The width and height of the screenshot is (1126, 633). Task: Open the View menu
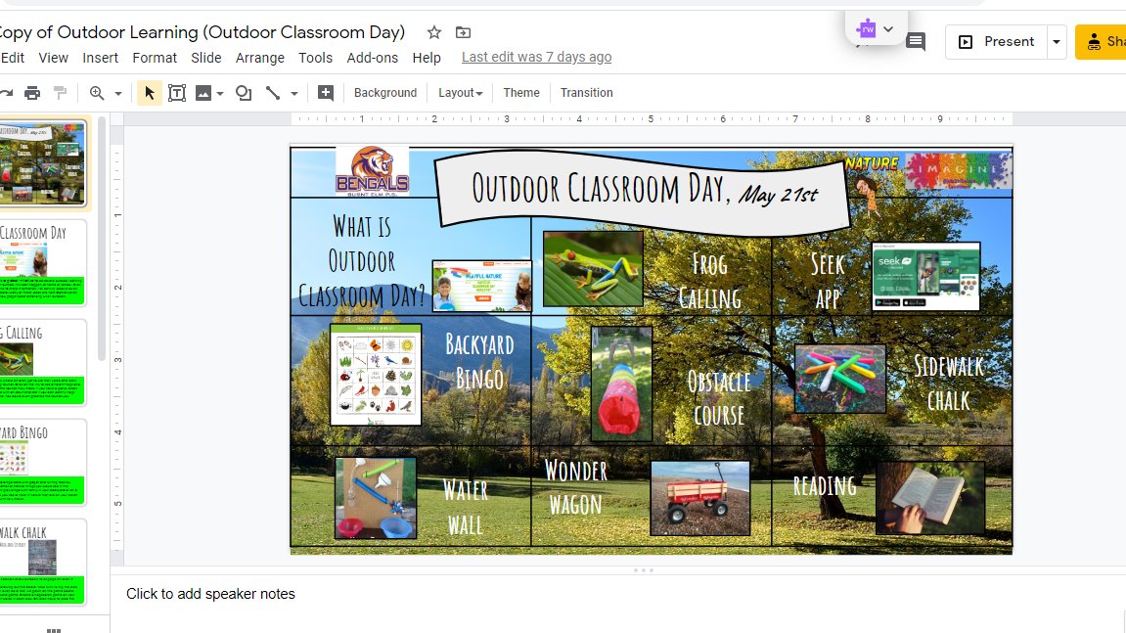(53, 58)
